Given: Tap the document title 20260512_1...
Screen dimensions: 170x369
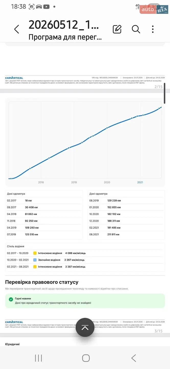Looking at the screenshot, I should [64, 25].
